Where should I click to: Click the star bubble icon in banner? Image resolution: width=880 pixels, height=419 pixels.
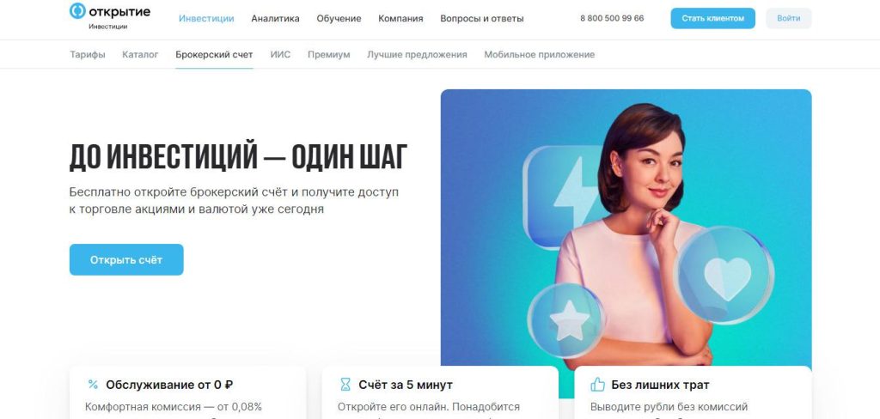coord(567,321)
